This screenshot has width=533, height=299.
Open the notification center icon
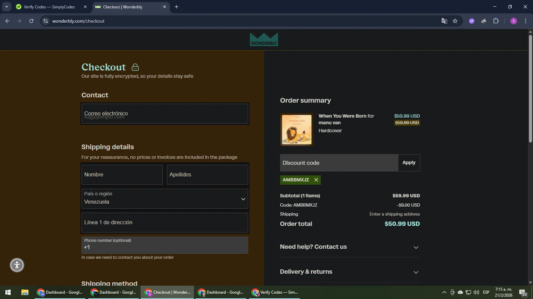[x=523, y=293]
